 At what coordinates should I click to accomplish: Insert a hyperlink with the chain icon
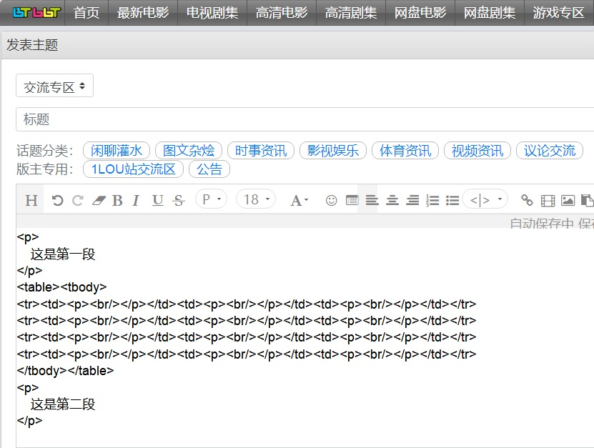coord(527,200)
